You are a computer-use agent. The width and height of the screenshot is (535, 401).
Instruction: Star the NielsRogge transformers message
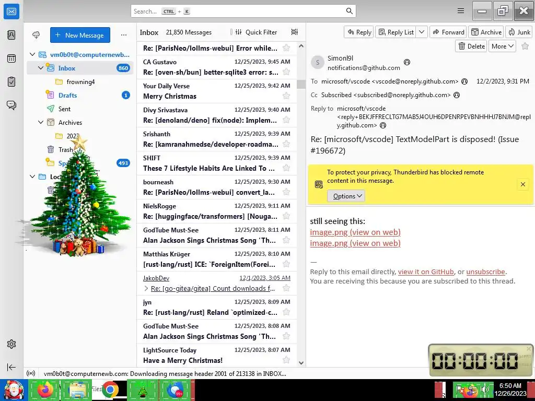[x=286, y=216]
